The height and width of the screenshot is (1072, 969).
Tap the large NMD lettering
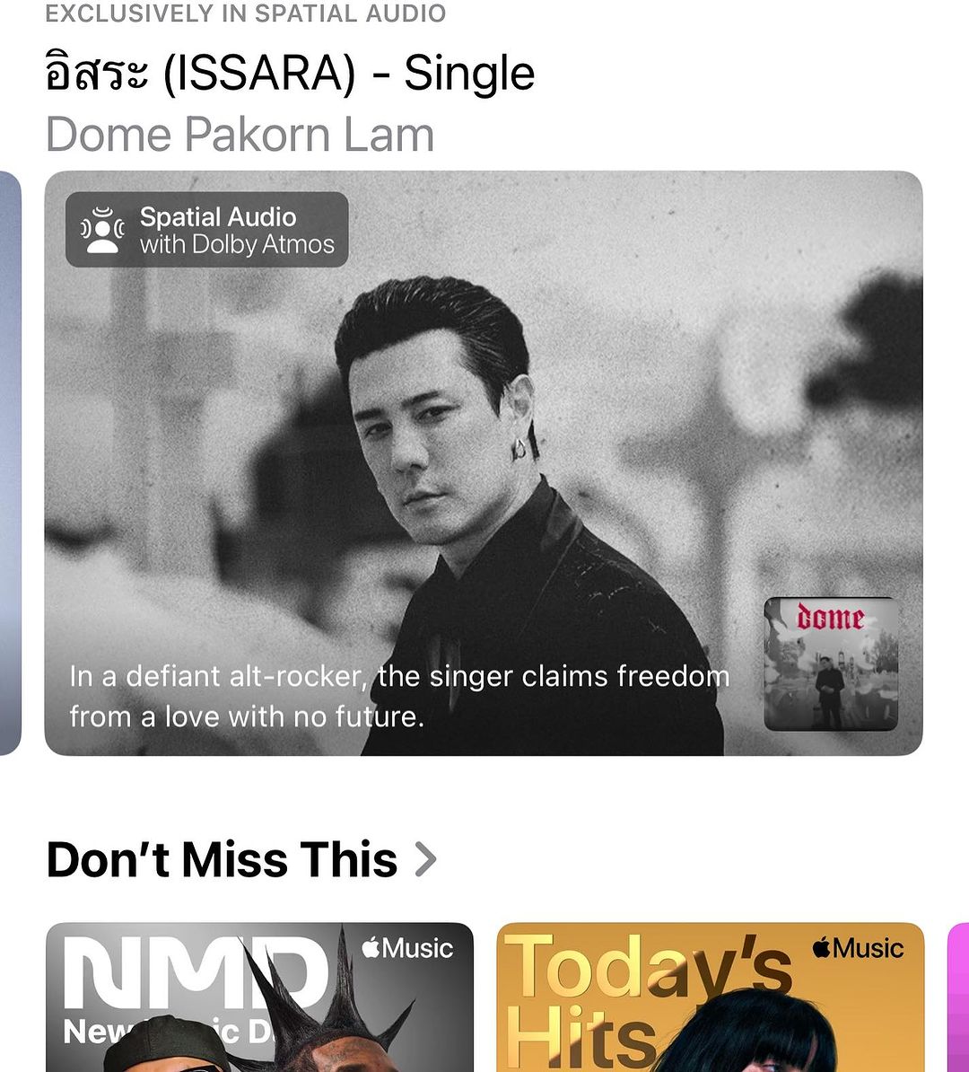195,971
